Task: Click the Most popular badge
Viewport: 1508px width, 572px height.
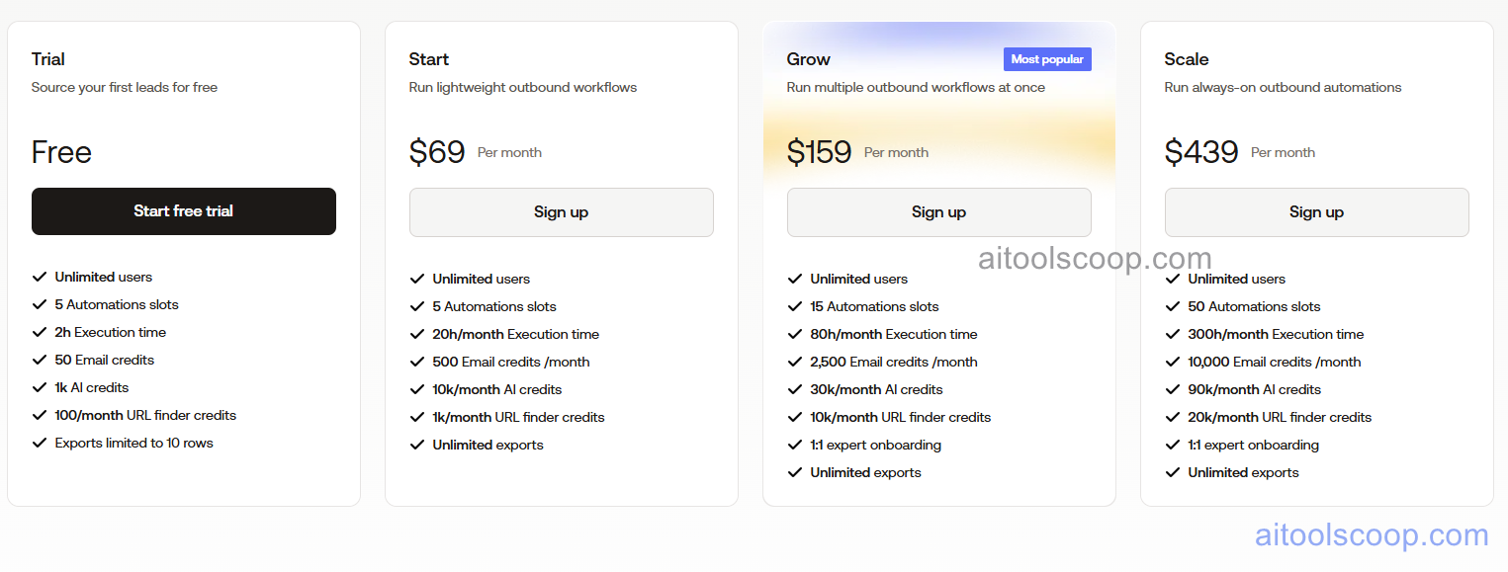Action: pos(1047,59)
